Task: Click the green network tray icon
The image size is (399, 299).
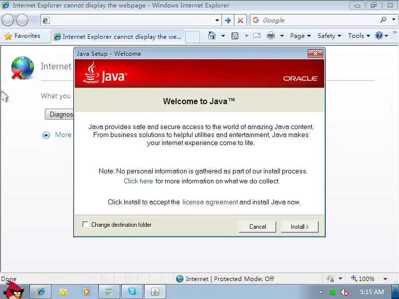Action: click(332, 292)
